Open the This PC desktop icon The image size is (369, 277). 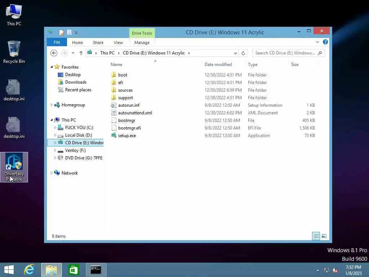click(14, 15)
